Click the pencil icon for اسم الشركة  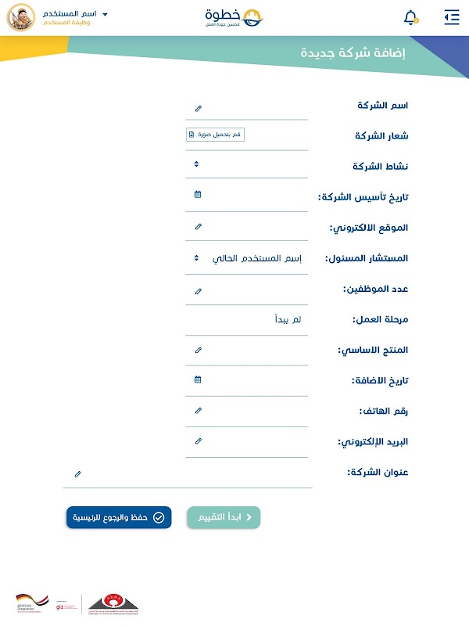pos(198,108)
